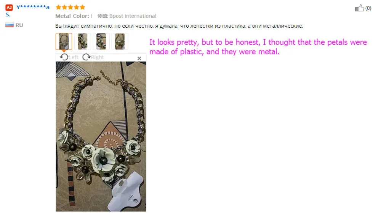Screen dimensions: 381x213
Task: Open the reviewer name Y*********a S.
Action: point(28,11)
